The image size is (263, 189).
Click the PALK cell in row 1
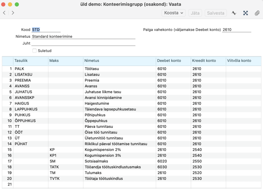(31, 69)
